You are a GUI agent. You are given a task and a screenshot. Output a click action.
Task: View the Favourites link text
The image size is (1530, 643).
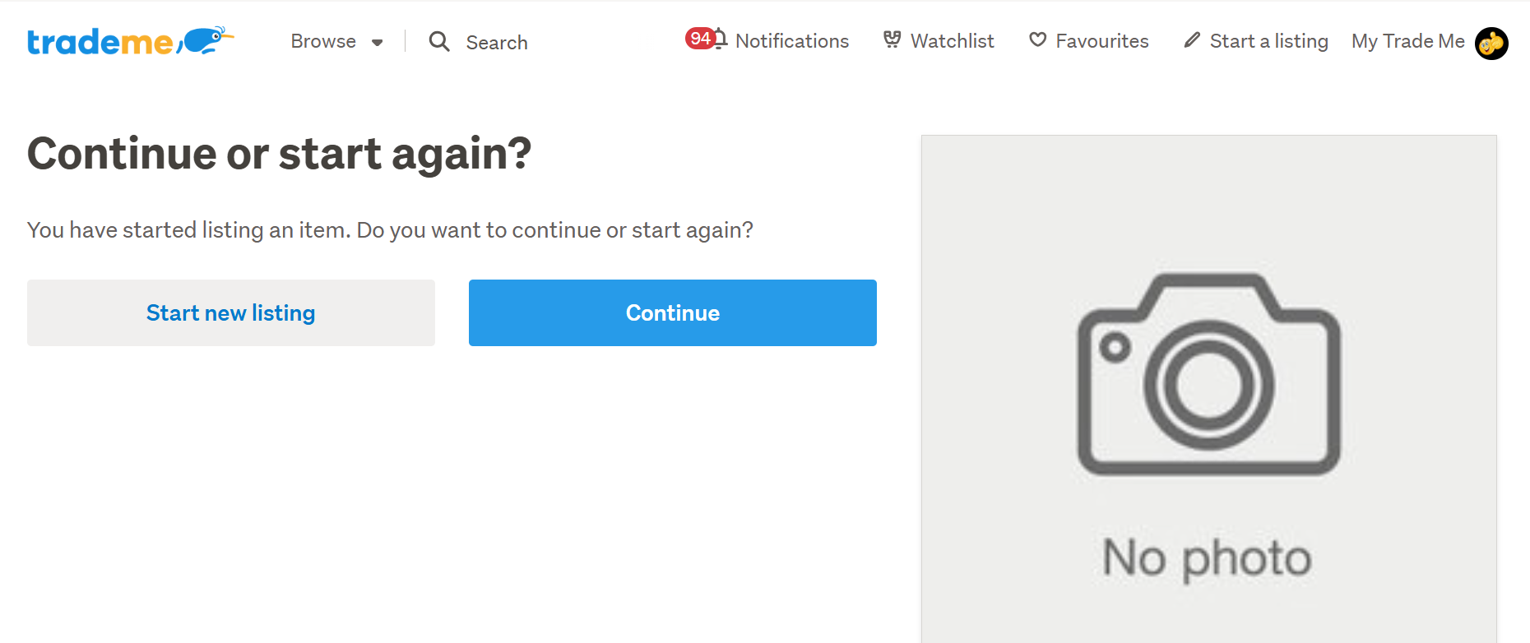[x=1101, y=41]
